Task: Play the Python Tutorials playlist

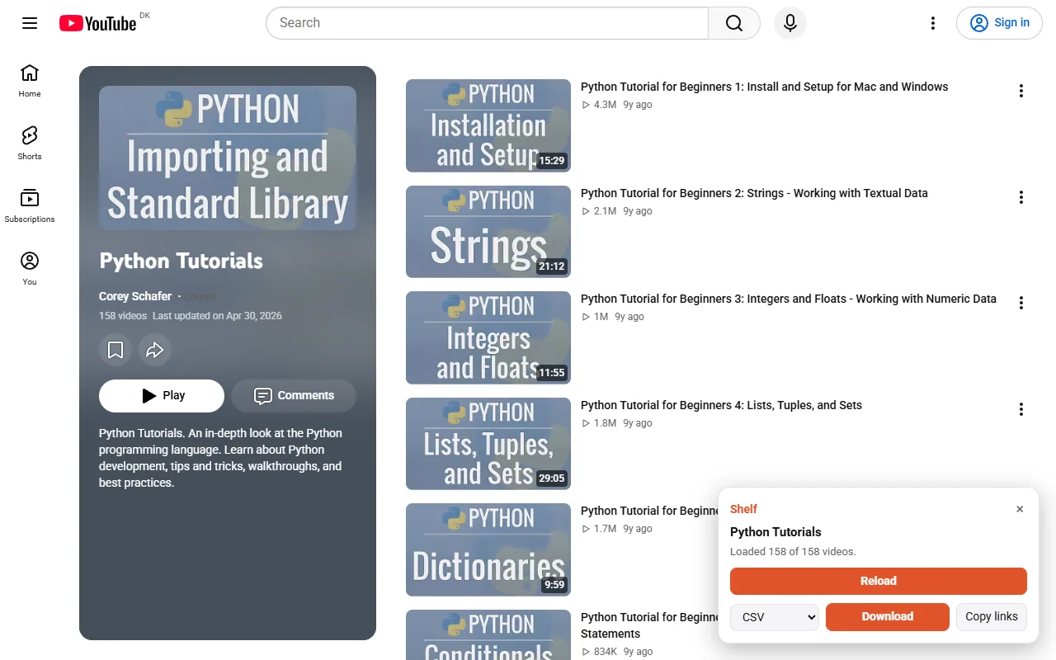Action: click(162, 396)
